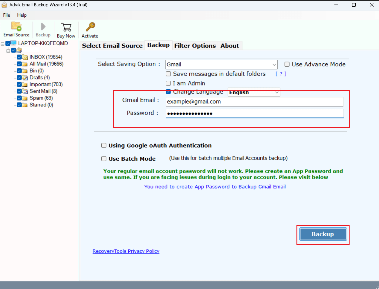This screenshot has height=289, width=379.
Task: Open the File menu
Action: tap(7, 15)
